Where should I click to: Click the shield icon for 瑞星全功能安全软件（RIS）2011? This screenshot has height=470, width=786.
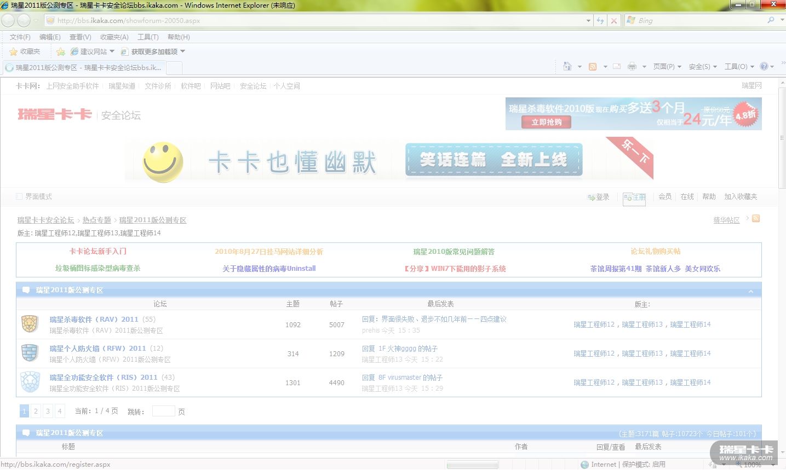(30, 382)
